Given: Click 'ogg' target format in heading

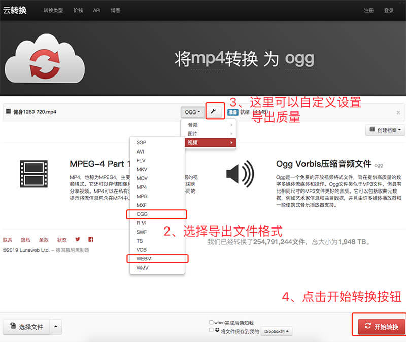Looking at the screenshot, I should pyautogui.click(x=299, y=59).
